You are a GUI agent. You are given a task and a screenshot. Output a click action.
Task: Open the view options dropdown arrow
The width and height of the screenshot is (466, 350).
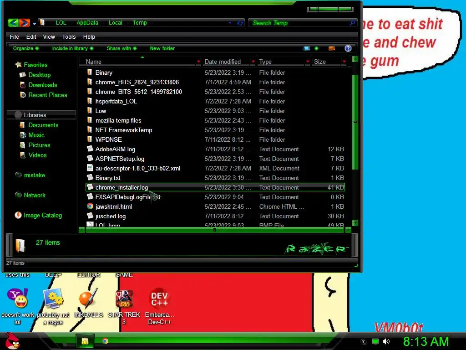point(316,48)
